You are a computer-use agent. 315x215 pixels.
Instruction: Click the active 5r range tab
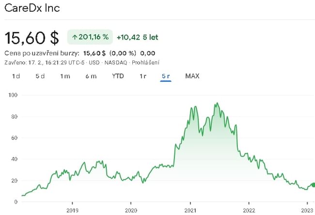coord(166,76)
